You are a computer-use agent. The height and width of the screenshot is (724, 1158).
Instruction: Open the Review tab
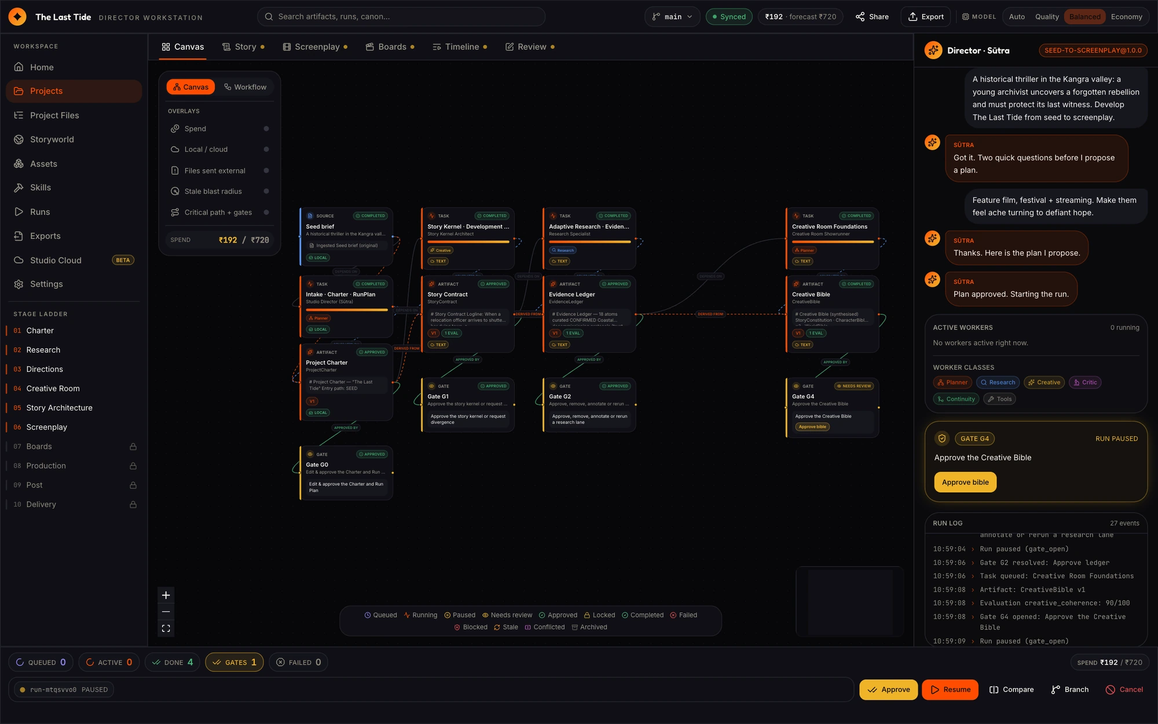530,47
